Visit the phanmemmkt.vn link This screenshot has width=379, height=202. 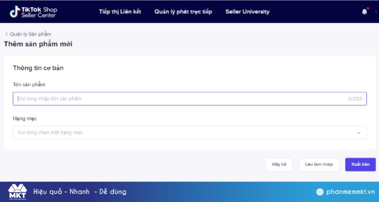(x=350, y=192)
